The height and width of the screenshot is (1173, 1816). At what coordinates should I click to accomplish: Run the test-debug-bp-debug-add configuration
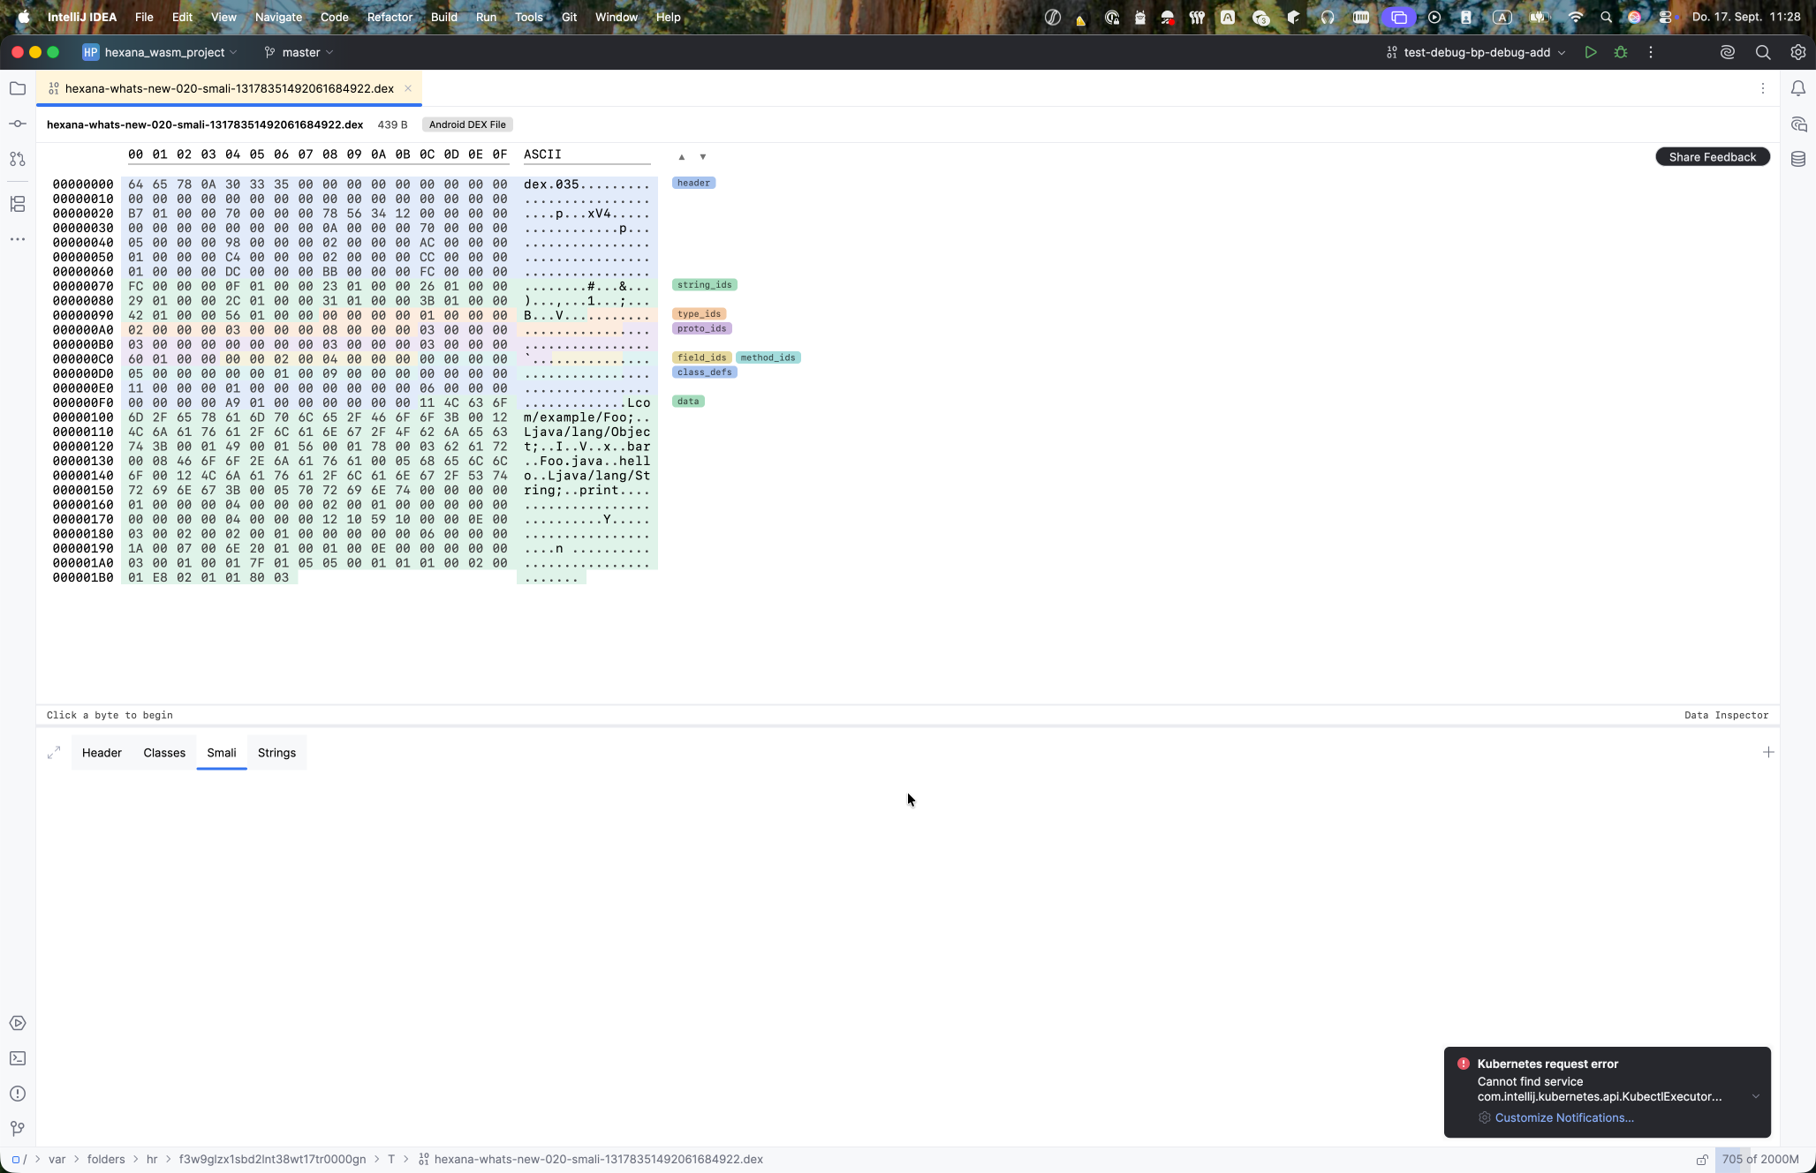1591,52
